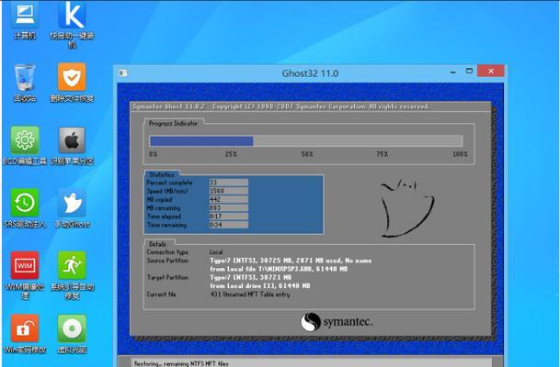
Task: Click the Time elapsed value 0:17
Action: click(x=229, y=217)
